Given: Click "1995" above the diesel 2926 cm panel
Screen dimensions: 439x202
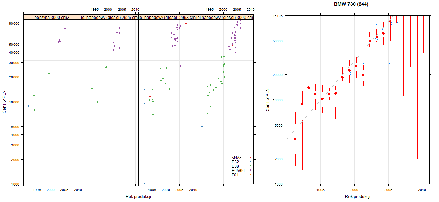Looking at the screenshot, I should point(95,9).
